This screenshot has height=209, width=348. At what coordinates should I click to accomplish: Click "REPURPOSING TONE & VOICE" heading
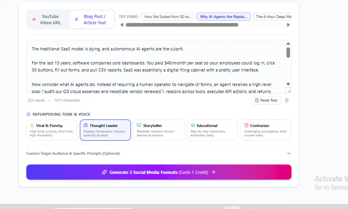62,114
